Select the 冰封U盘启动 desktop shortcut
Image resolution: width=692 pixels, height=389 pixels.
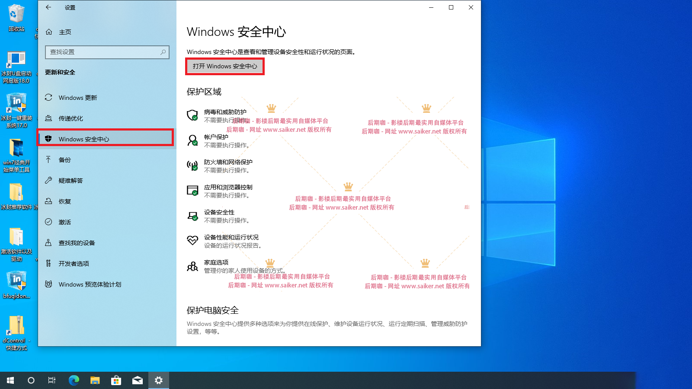(x=16, y=67)
